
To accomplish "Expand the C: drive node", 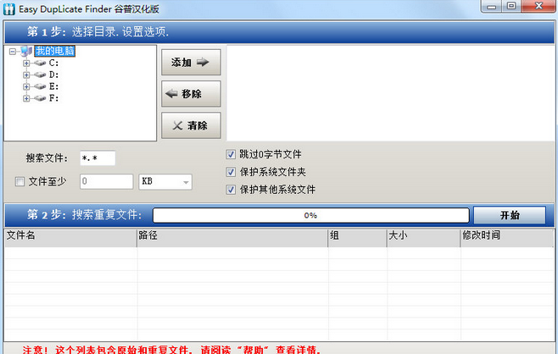I will [x=26, y=64].
